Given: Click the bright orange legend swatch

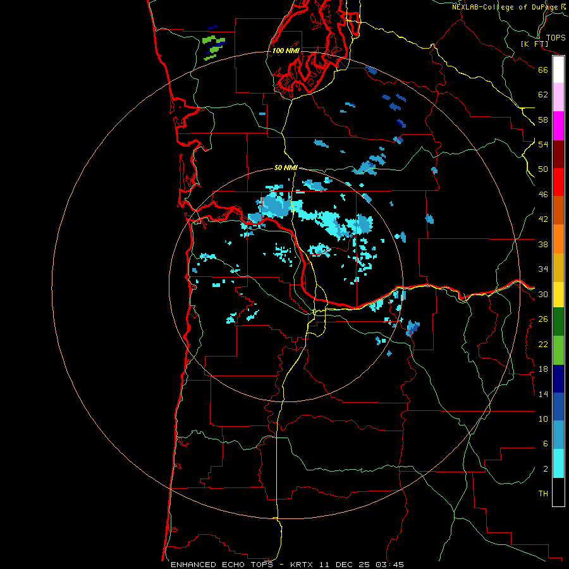Looking at the screenshot, I should pos(558,239).
